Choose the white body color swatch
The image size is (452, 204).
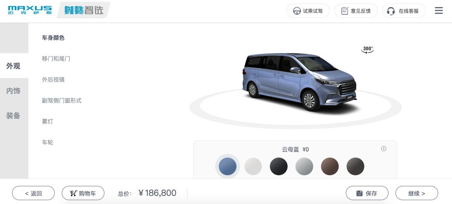pos(253,166)
